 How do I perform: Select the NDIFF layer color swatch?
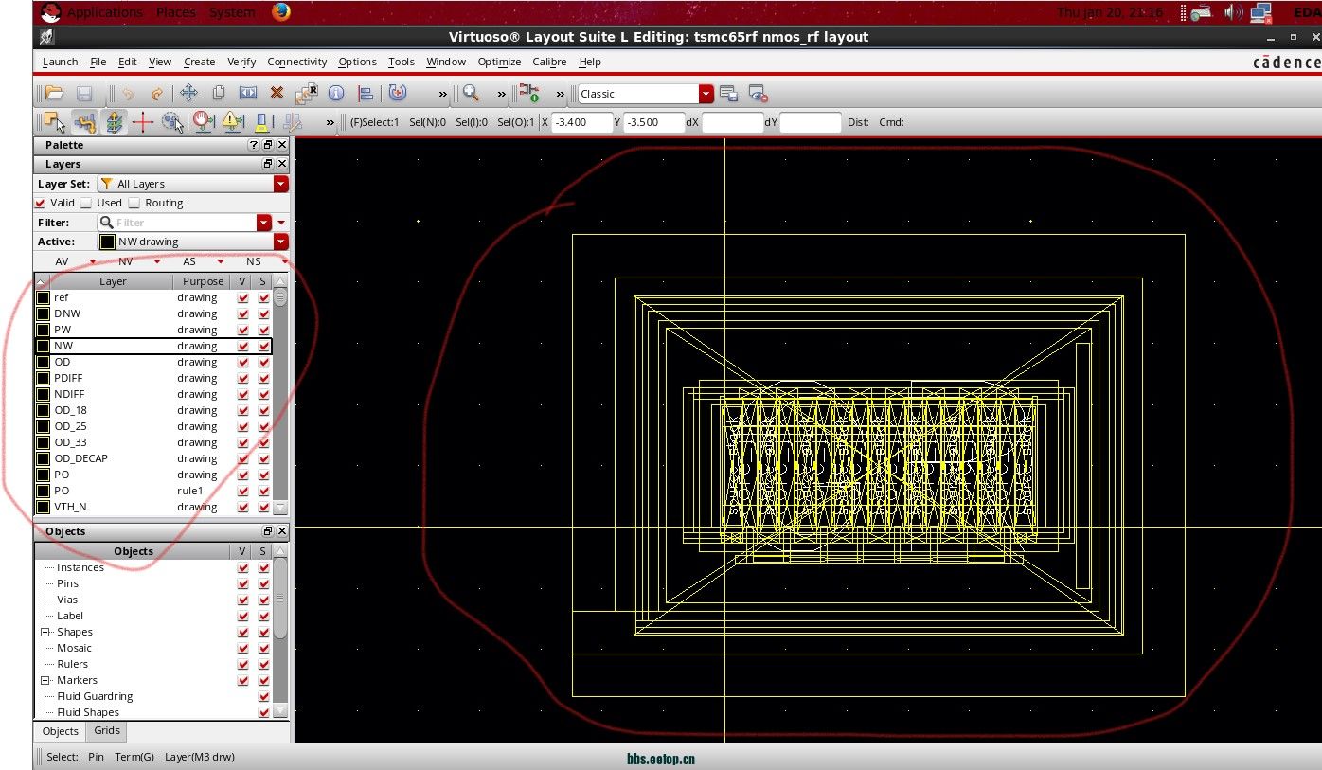(43, 394)
